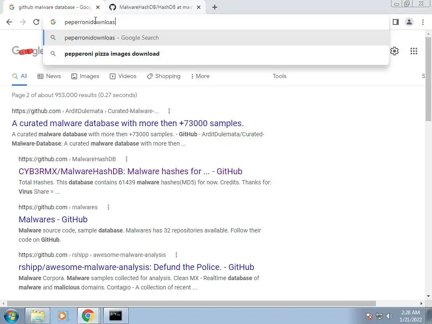Open the Chrome profile menu
432x324 pixels.
point(409,22)
